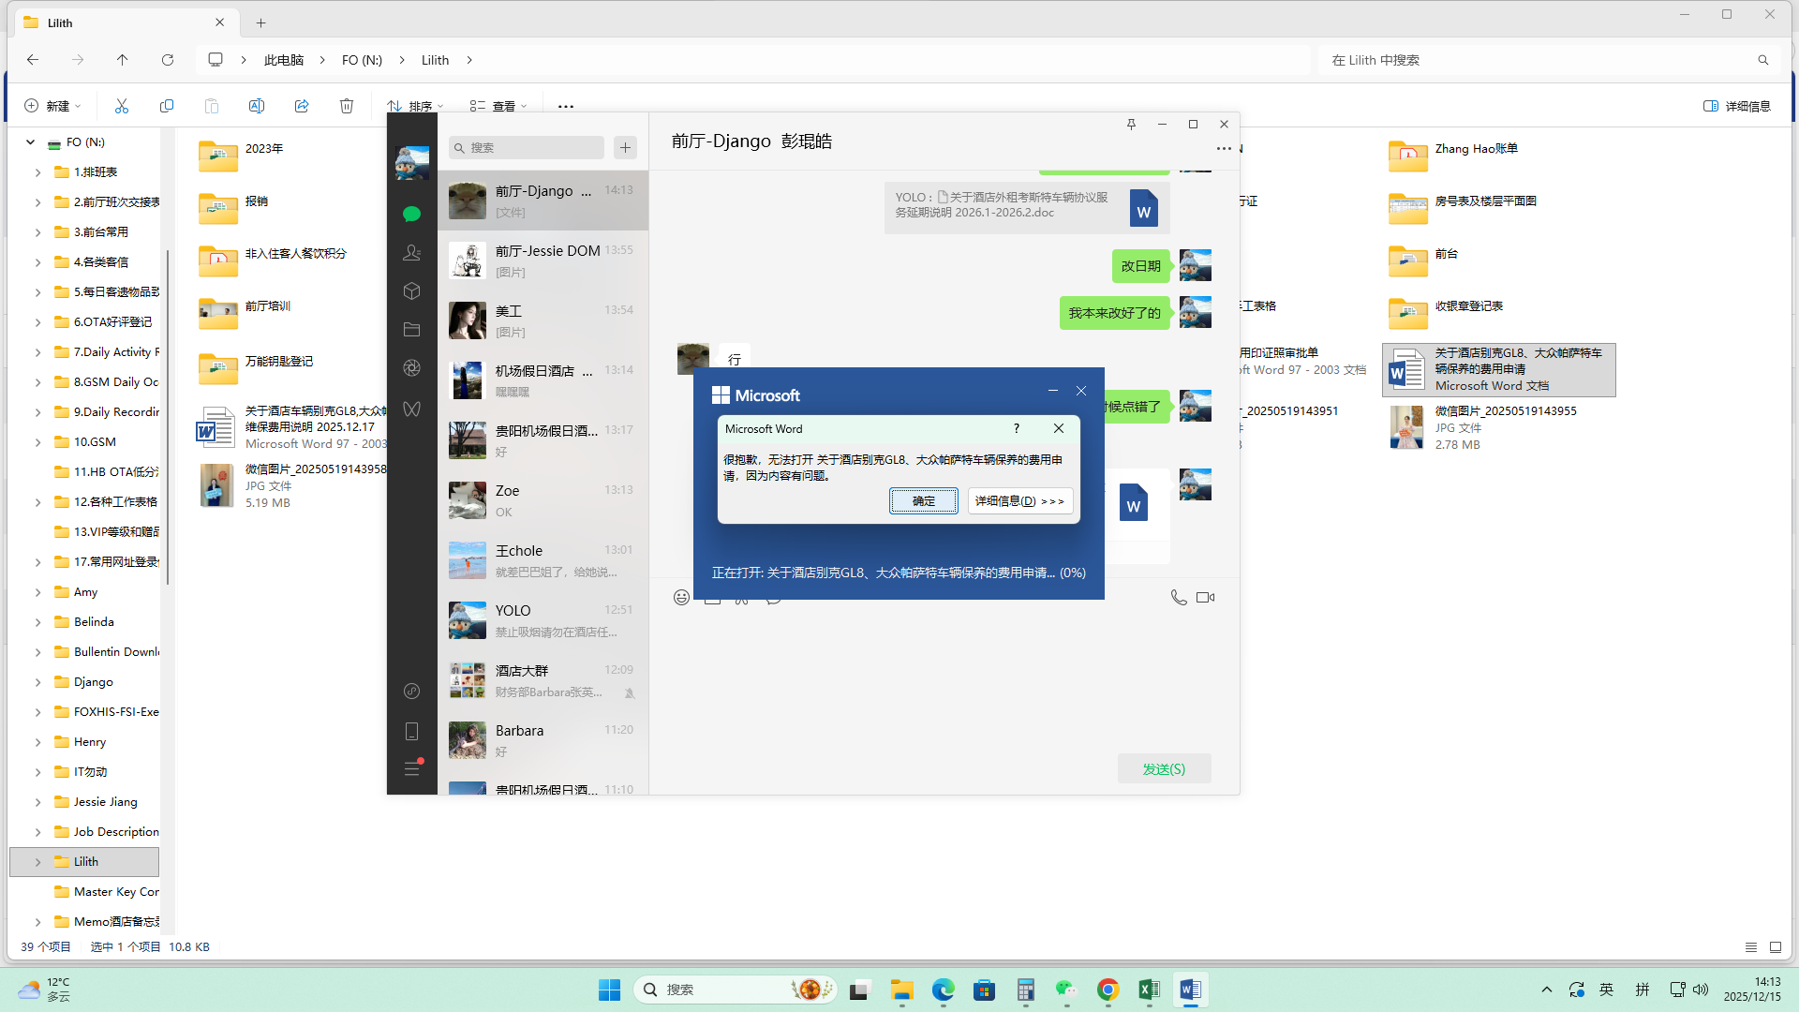Screen dimensions: 1799x1012
Task: Expand the Django folder in tree
Action: [37, 682]
